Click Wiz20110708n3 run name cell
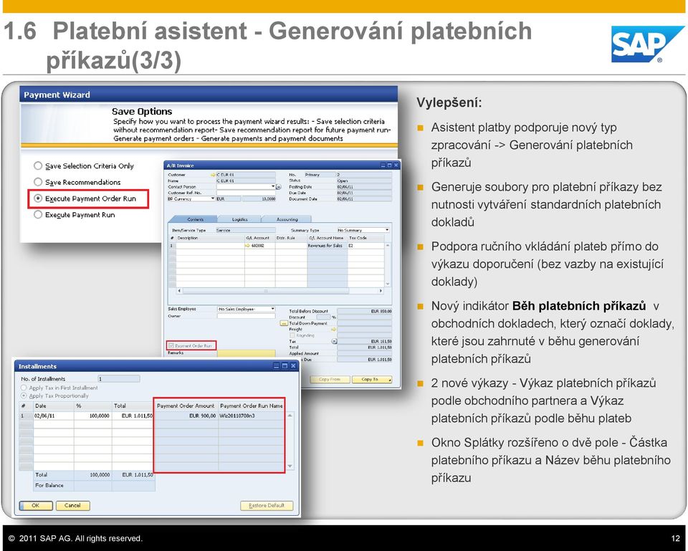The width and height of the screenshot is (688, 551). [252, 416]
